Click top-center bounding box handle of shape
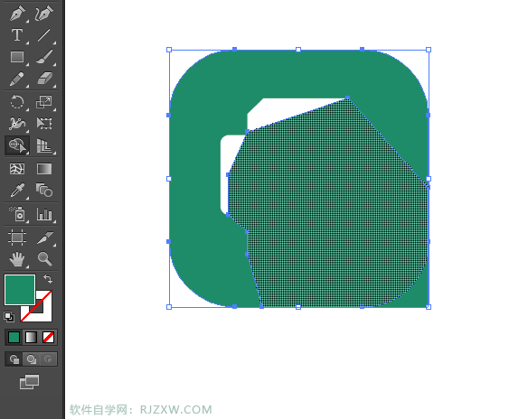This screenshot has height=419, width=509. pyautogui.click(x=298, y=50)
